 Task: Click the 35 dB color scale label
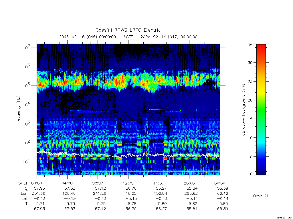250,45
